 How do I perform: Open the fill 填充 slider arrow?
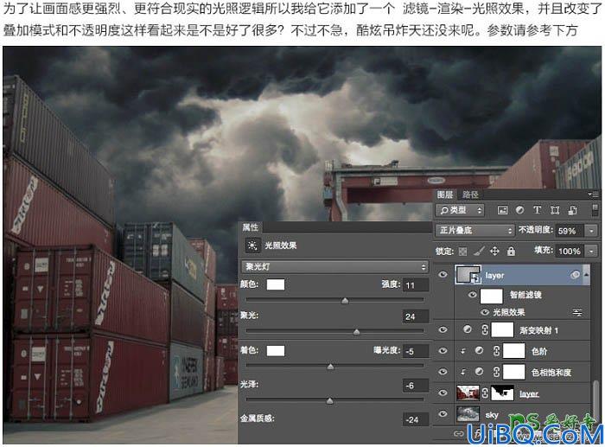591,252
